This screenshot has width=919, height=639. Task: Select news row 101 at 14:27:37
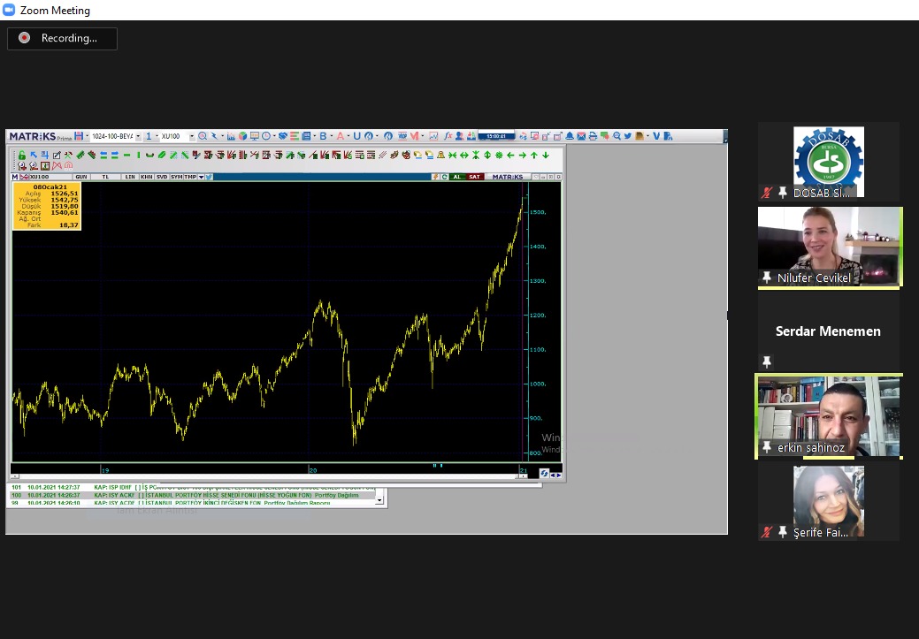192,487
